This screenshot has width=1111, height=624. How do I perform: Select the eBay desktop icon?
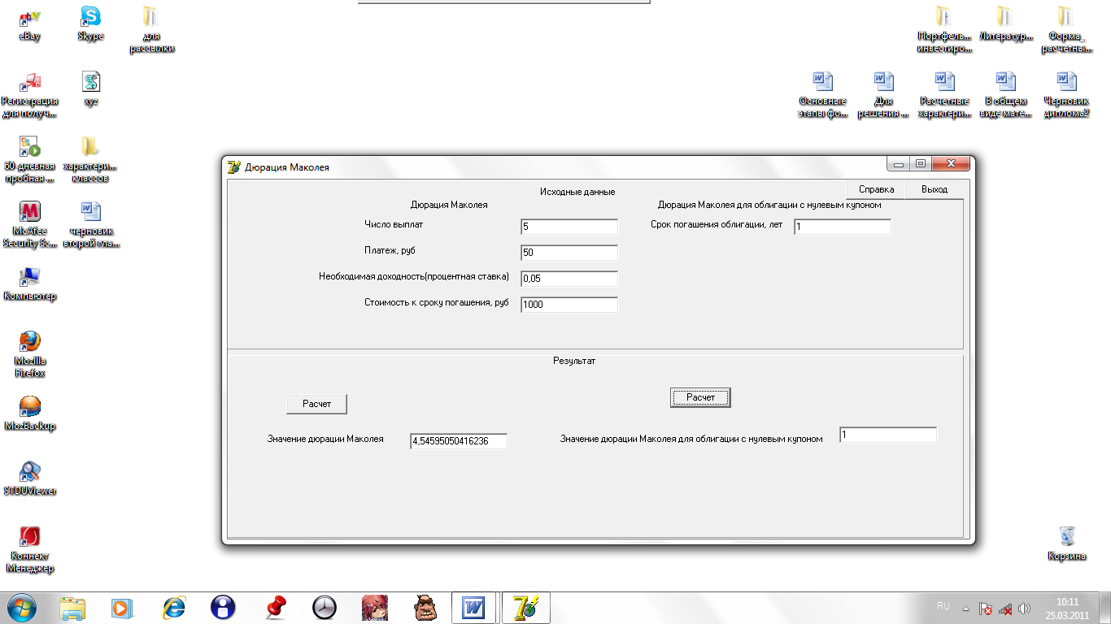pos(30,24)
